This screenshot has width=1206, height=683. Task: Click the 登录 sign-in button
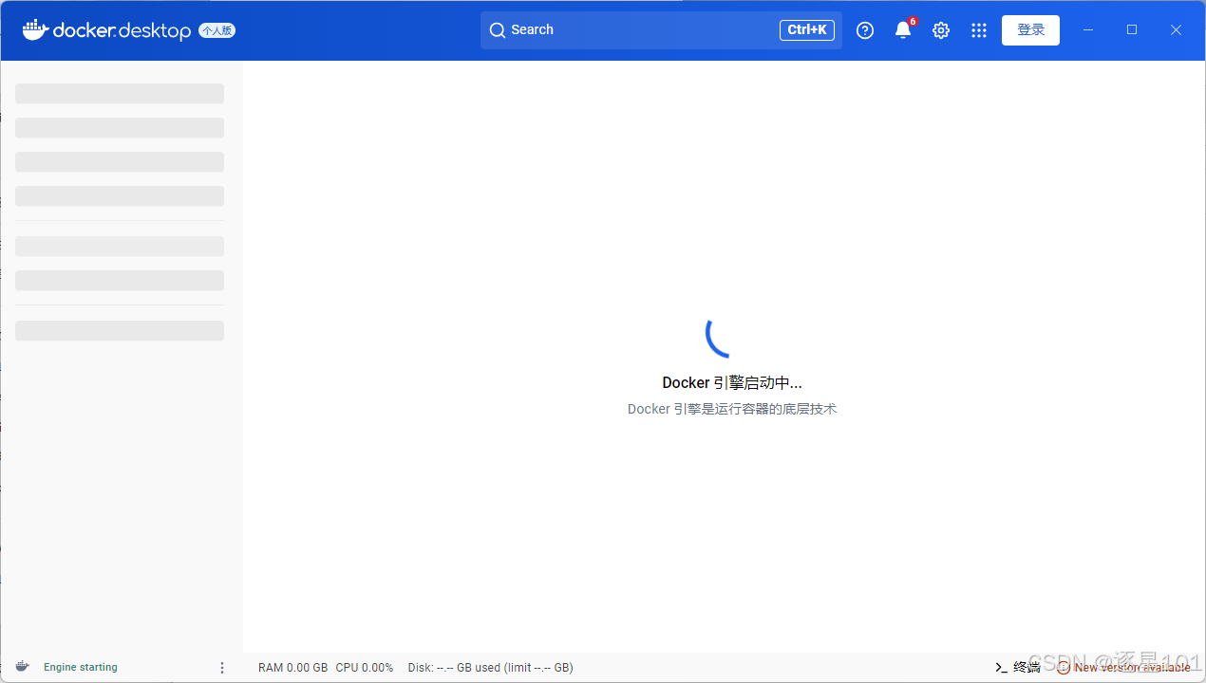[1030, 30]
